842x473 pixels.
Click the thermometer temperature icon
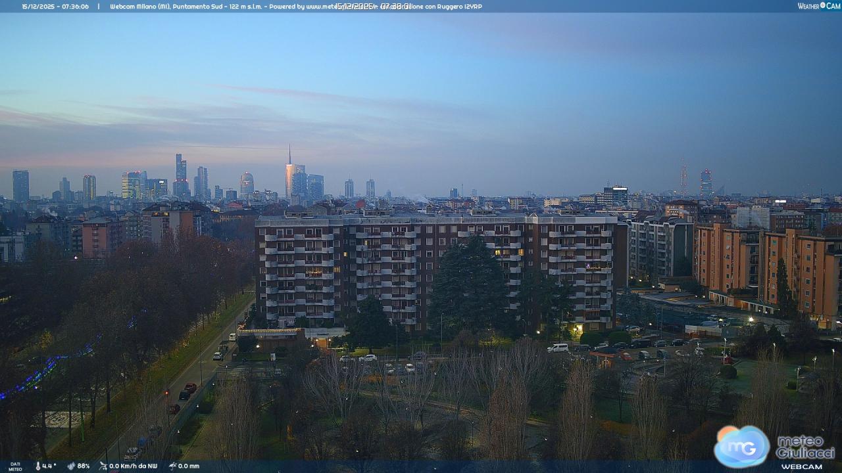point(37,466)
